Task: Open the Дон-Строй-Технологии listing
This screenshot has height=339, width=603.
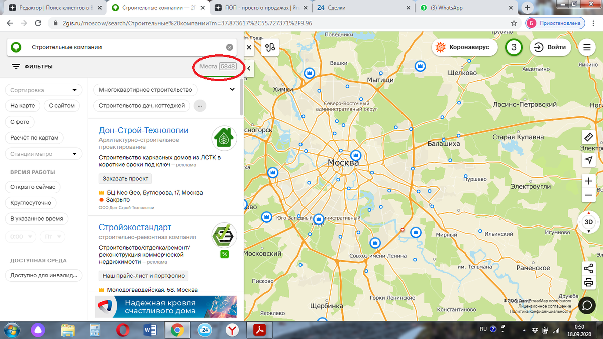Action: pos(144,131)
